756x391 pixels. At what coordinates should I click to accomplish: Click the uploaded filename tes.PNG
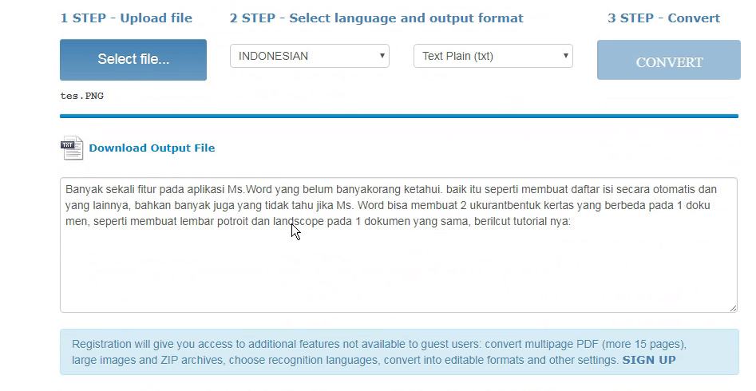click(x=82, y=96)
